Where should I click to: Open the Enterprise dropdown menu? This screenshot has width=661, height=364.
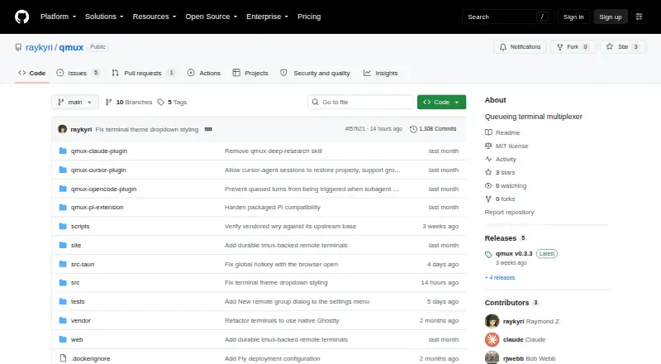(267, 17)
